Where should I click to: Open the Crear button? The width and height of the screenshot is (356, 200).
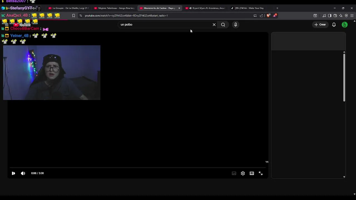320,25
